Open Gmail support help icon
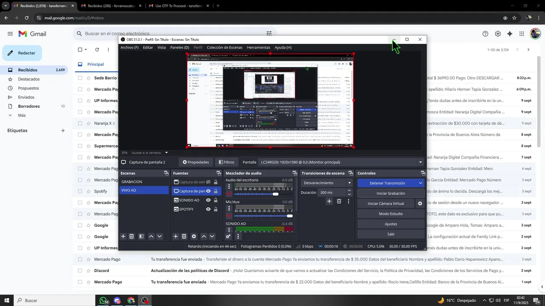This screenshot has height=306, width=545. click(x=485, y=34)
